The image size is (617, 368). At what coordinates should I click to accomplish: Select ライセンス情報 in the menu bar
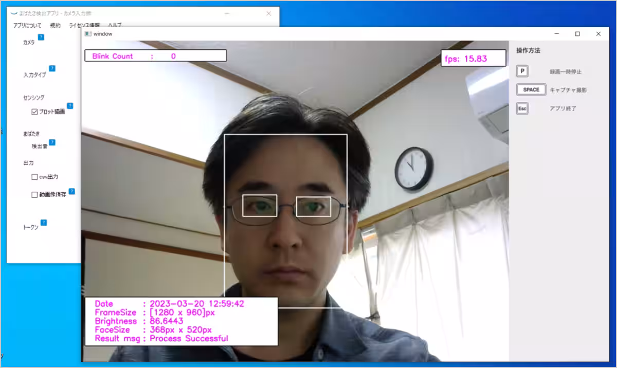(x=84, y=25)
